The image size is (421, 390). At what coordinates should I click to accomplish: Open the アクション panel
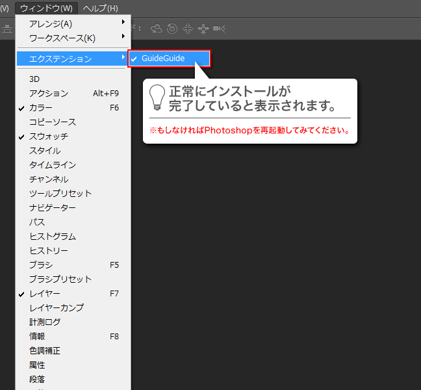pos(49,94)
